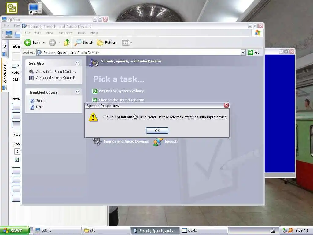Viewport: 313px width, 235px height.
Task: Click the Start button
Action: tap(15, 230)
